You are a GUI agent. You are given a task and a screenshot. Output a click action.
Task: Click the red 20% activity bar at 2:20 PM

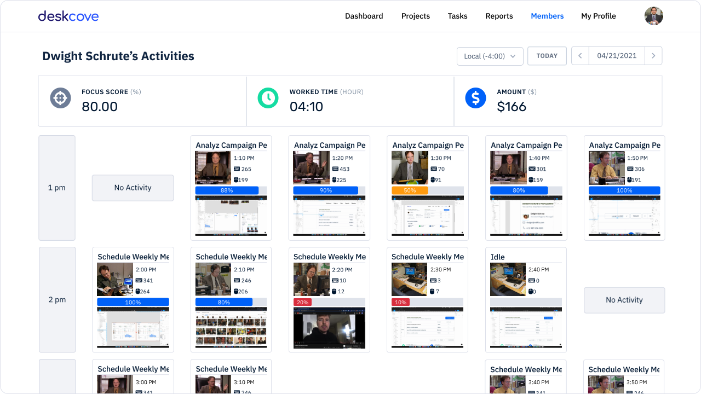click(303, 302)
